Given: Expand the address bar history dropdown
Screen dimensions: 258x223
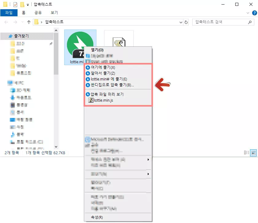Looking at the screenshot, I should tap(181, 22).
